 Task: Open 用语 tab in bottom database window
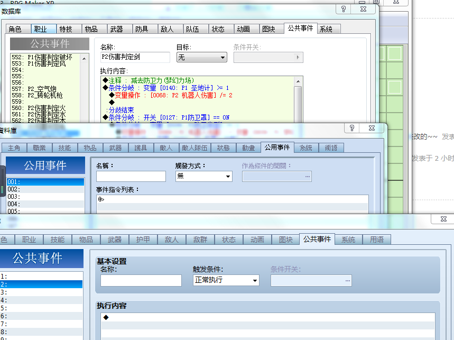[x=377, y=240]
